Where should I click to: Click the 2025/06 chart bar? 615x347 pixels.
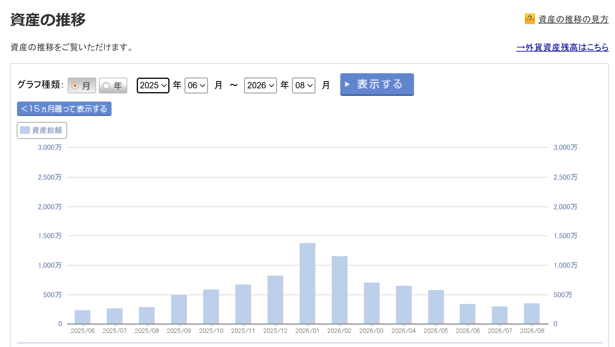point(83,317)
